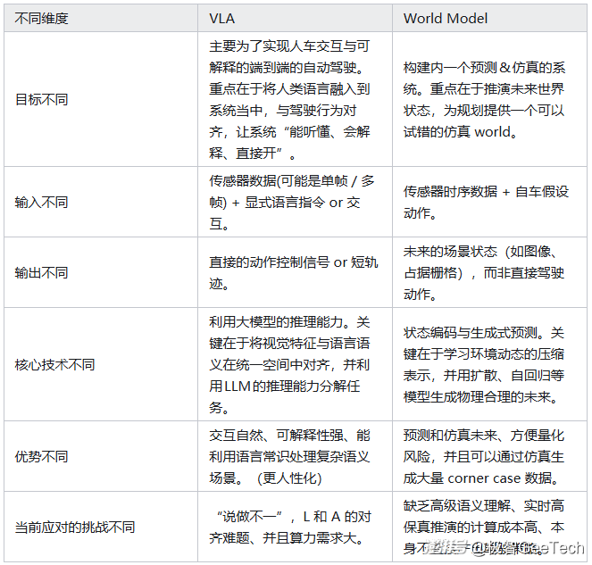The image size is (592, 565).
Task: Click the 核心技术不同 row label
Action: tap(55, 365)
